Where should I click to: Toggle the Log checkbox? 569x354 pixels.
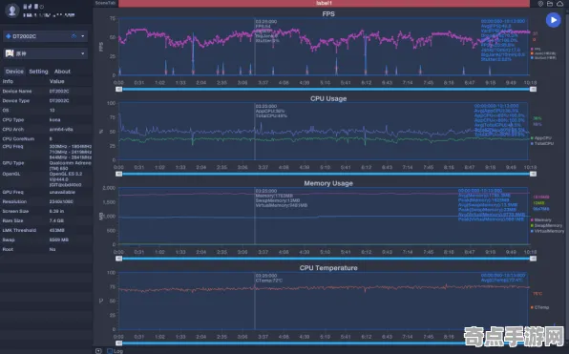click(110, 351)
